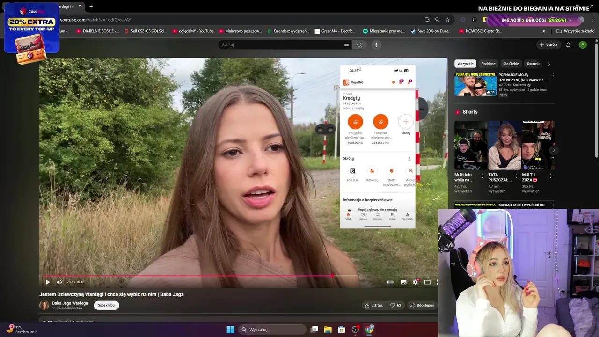
Task: Select the Podobne filter chip
Action: (488, 64)
